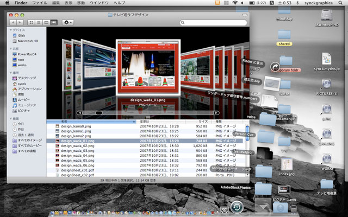The height and width of the screenshot is (217, 348).
Task: Focus the Finder search field
Action: [213, 23]
